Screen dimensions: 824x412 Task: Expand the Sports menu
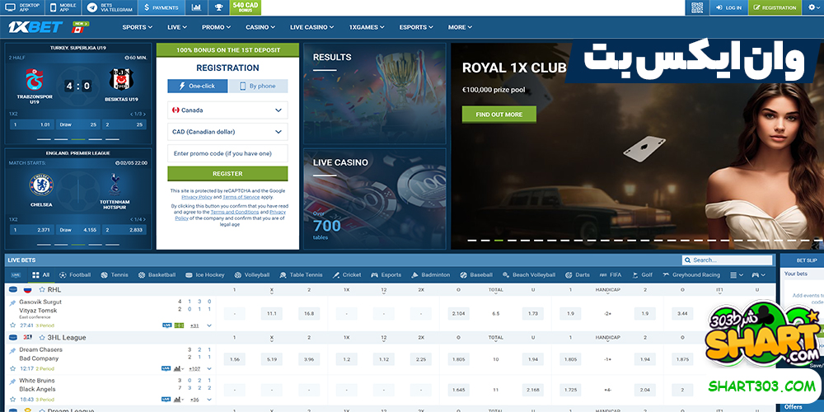(137, 27)
